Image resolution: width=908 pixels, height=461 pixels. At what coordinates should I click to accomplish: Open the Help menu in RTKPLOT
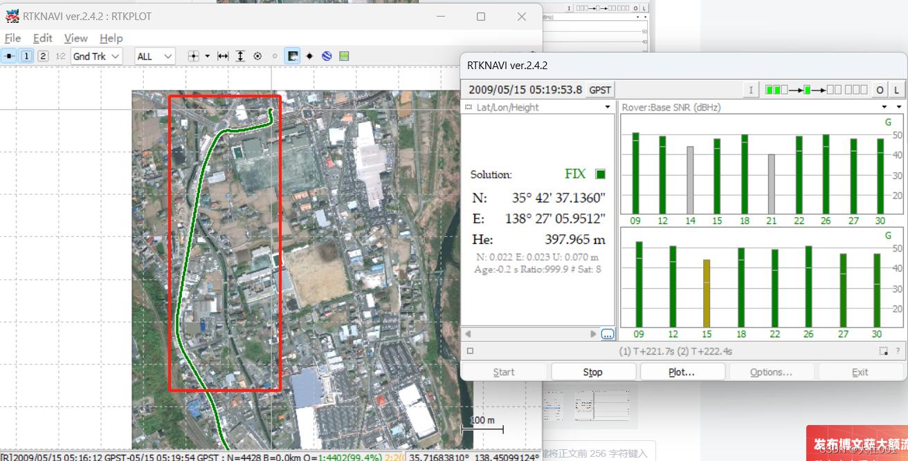point(111,38)
